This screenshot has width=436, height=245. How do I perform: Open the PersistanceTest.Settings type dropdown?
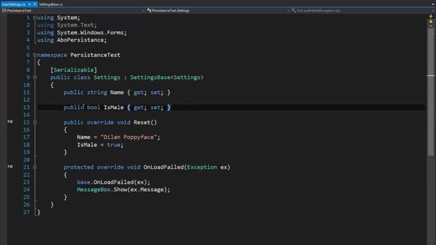218,11
